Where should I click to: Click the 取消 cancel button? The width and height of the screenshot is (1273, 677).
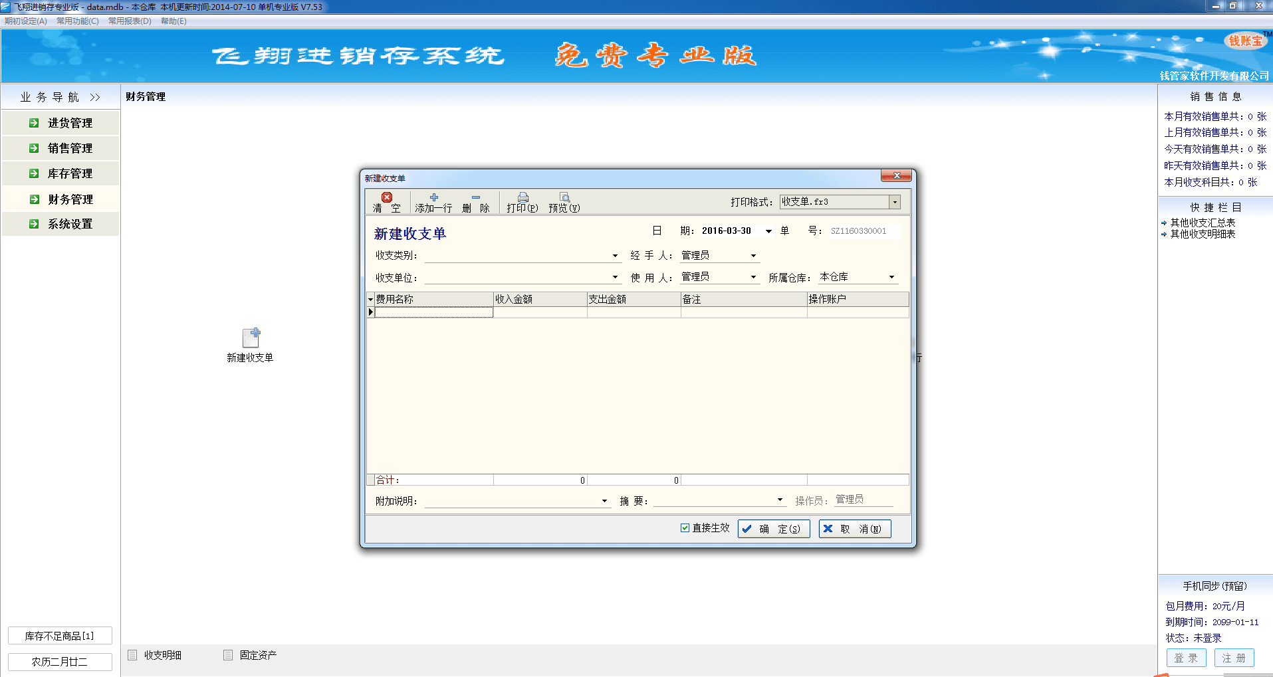[x=854, y=529]
